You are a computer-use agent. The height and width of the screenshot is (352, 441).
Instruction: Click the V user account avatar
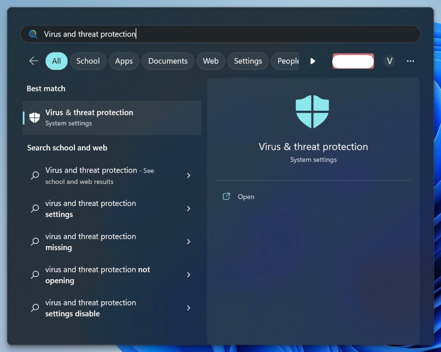pos(389,61)
